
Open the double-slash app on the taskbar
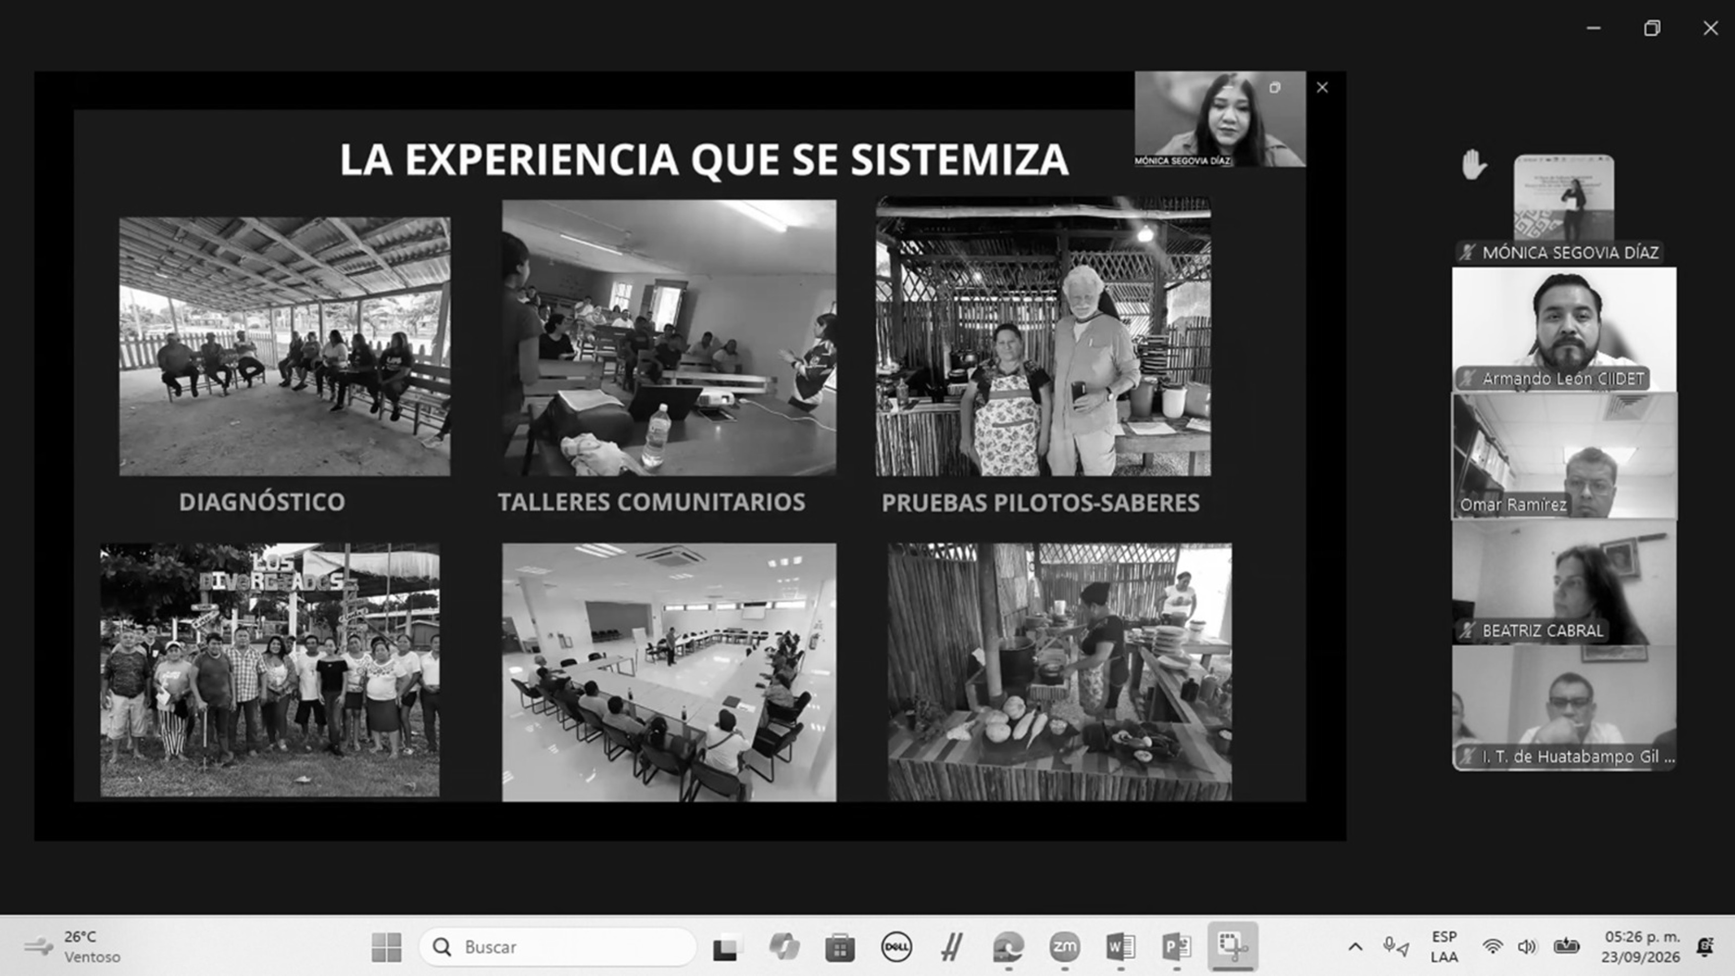(952, 947)
